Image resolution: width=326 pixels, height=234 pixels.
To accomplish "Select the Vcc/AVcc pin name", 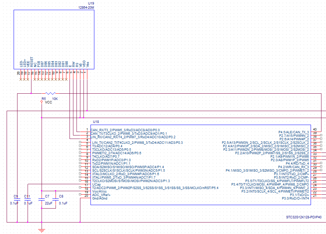I will click(99, 192).
